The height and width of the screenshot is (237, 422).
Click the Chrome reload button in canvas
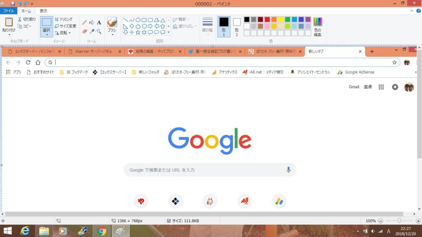[28, 63]
